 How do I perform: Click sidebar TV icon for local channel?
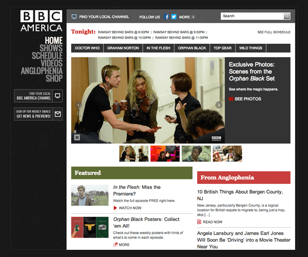click(x=57, y=96)
